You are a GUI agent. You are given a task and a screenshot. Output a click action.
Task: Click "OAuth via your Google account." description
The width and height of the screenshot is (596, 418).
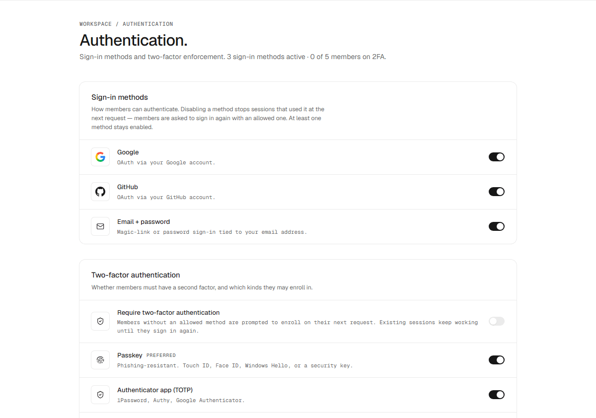click(x=166, y=162)
